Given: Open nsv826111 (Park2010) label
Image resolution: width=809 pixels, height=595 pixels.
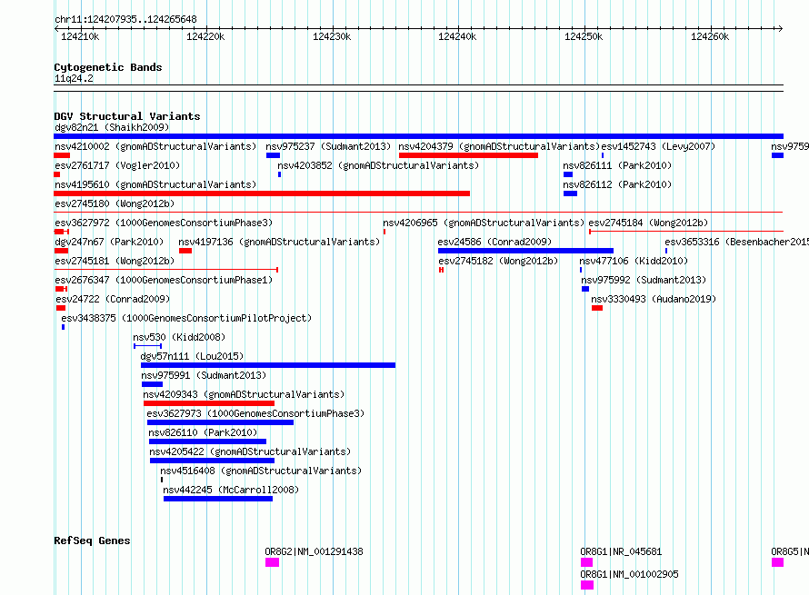Looking at the screenshot, I should click(617, 165).
